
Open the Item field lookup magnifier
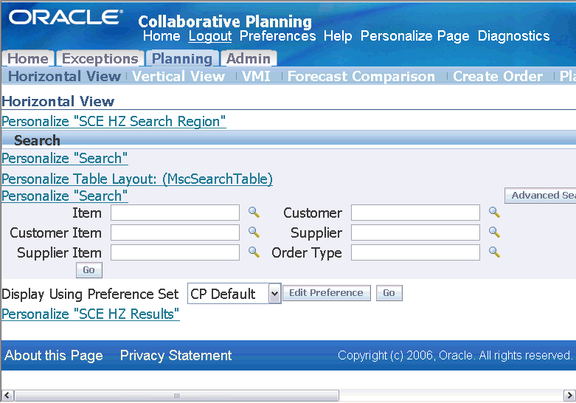pos(254,213)
